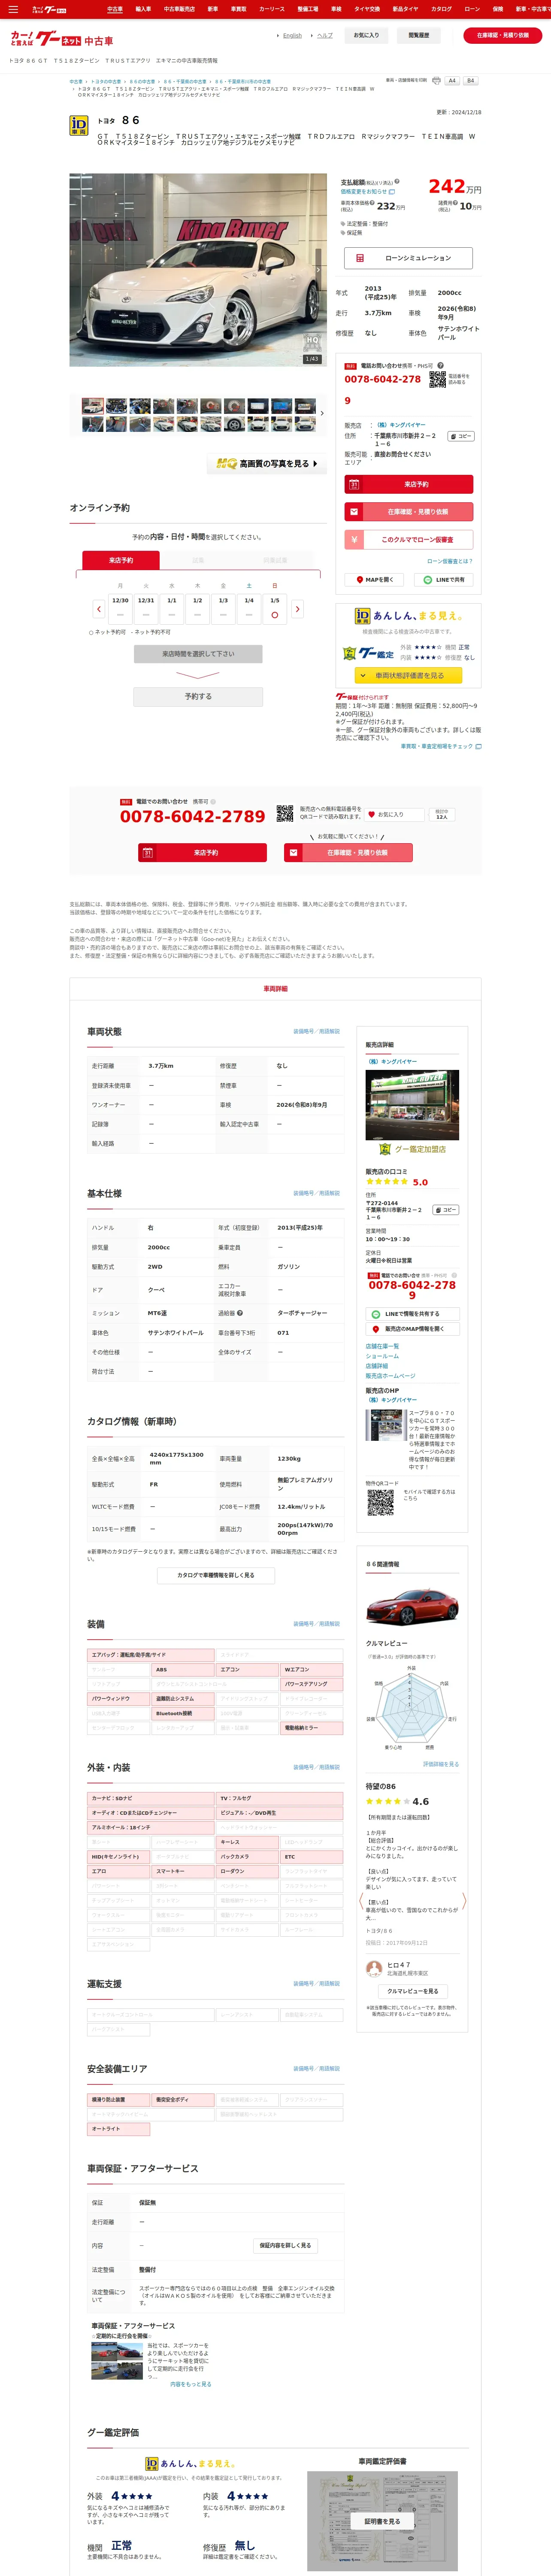Click the ID車両 badge beside the トヨタ 86 title
Viewport: 551px width, 2576px height.
78,124
